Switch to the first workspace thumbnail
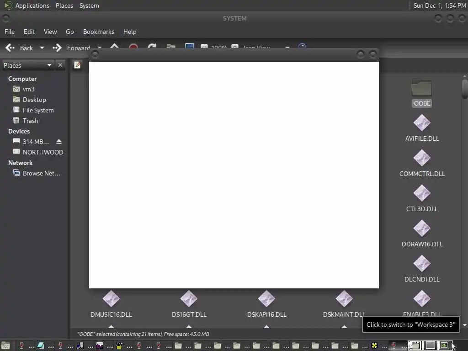This screenshot has width=468, height=351. tap(415, 346)
